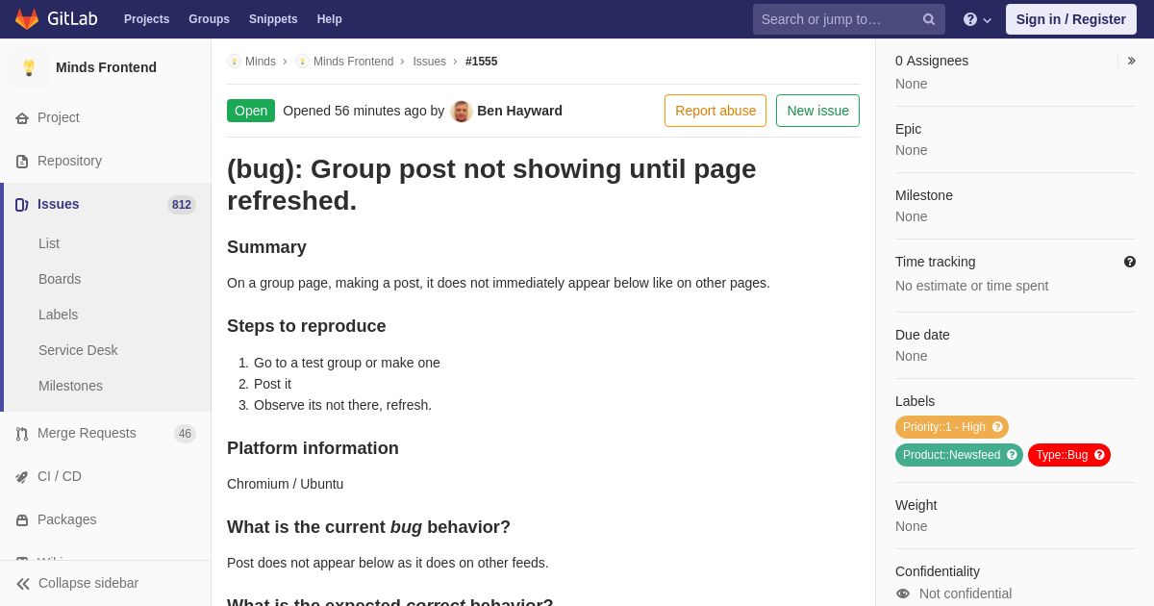Click 'No estimate or time spent' text
This screenshot has height=606, width=1154.
click(x=971, y=286)
